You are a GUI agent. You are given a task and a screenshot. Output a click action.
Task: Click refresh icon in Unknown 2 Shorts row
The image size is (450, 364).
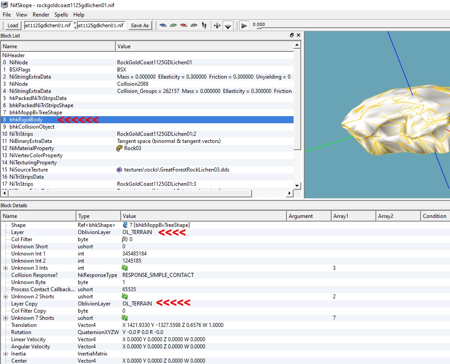[125, 296]
